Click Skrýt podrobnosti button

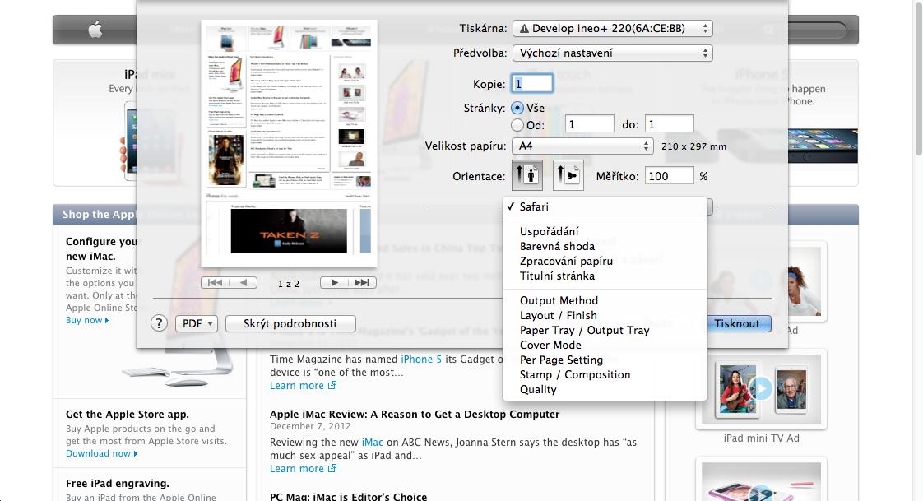click(x=290, y=323)
